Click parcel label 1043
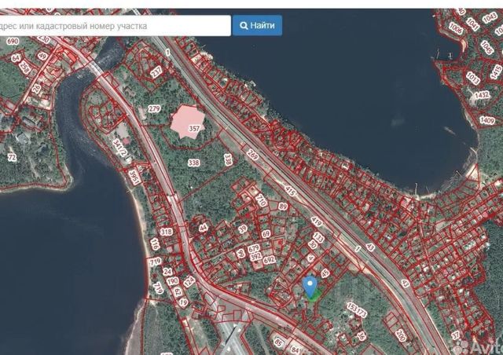This screenshot has height=355, width=503. (x=490, y=18)
